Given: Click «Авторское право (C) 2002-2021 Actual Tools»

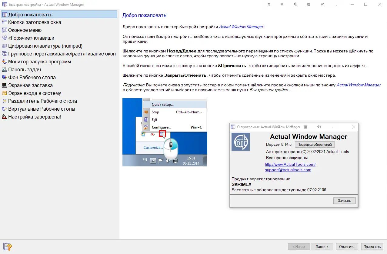Looking at the screenshot, I should [x=308, y=152].
